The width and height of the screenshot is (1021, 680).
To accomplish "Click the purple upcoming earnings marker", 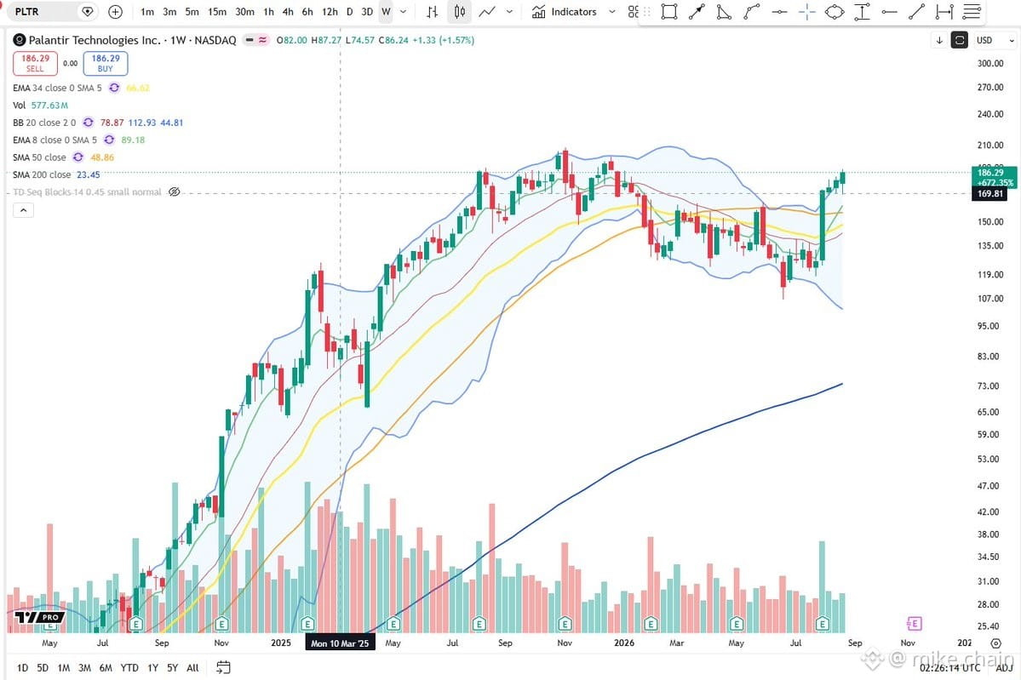I will [914, 623].
